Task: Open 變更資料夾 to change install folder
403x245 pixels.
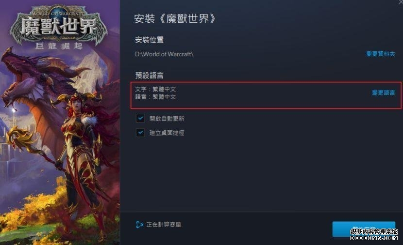Action: pos(380,54)
